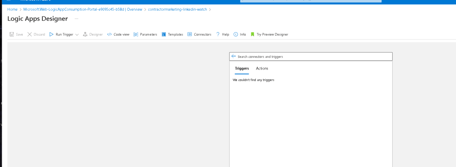This screenshot has width=456, height=167.
Task: Click the top Azure portal search bar
Action: (311, 1)
